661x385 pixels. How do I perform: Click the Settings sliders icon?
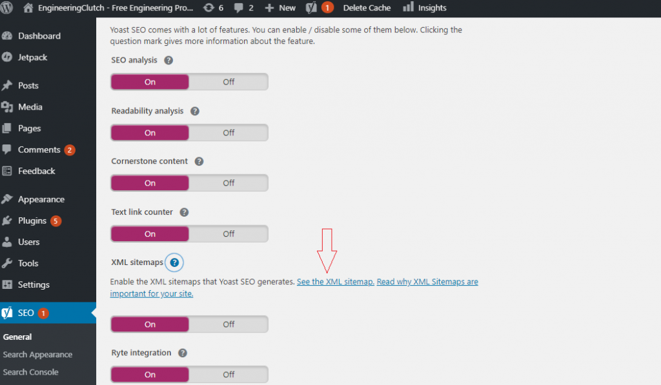point(6,284)
